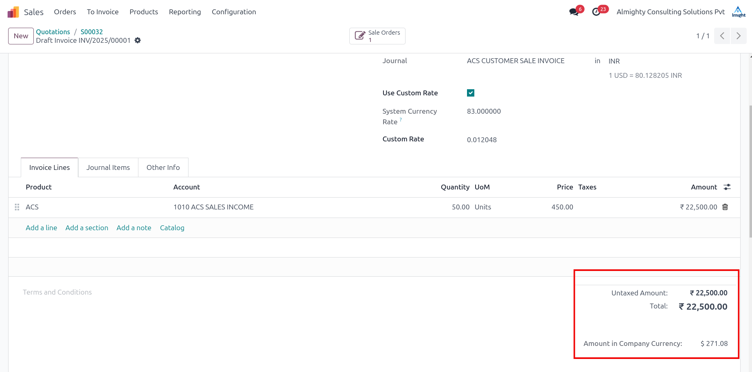Go to the previous record arrow
The width and height of the screenshot is (752, 372).
[x=722, y=36]
